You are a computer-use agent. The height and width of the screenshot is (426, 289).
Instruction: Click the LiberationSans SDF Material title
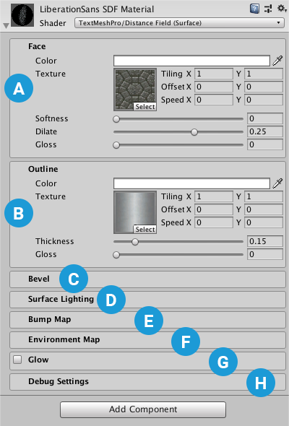97,9
